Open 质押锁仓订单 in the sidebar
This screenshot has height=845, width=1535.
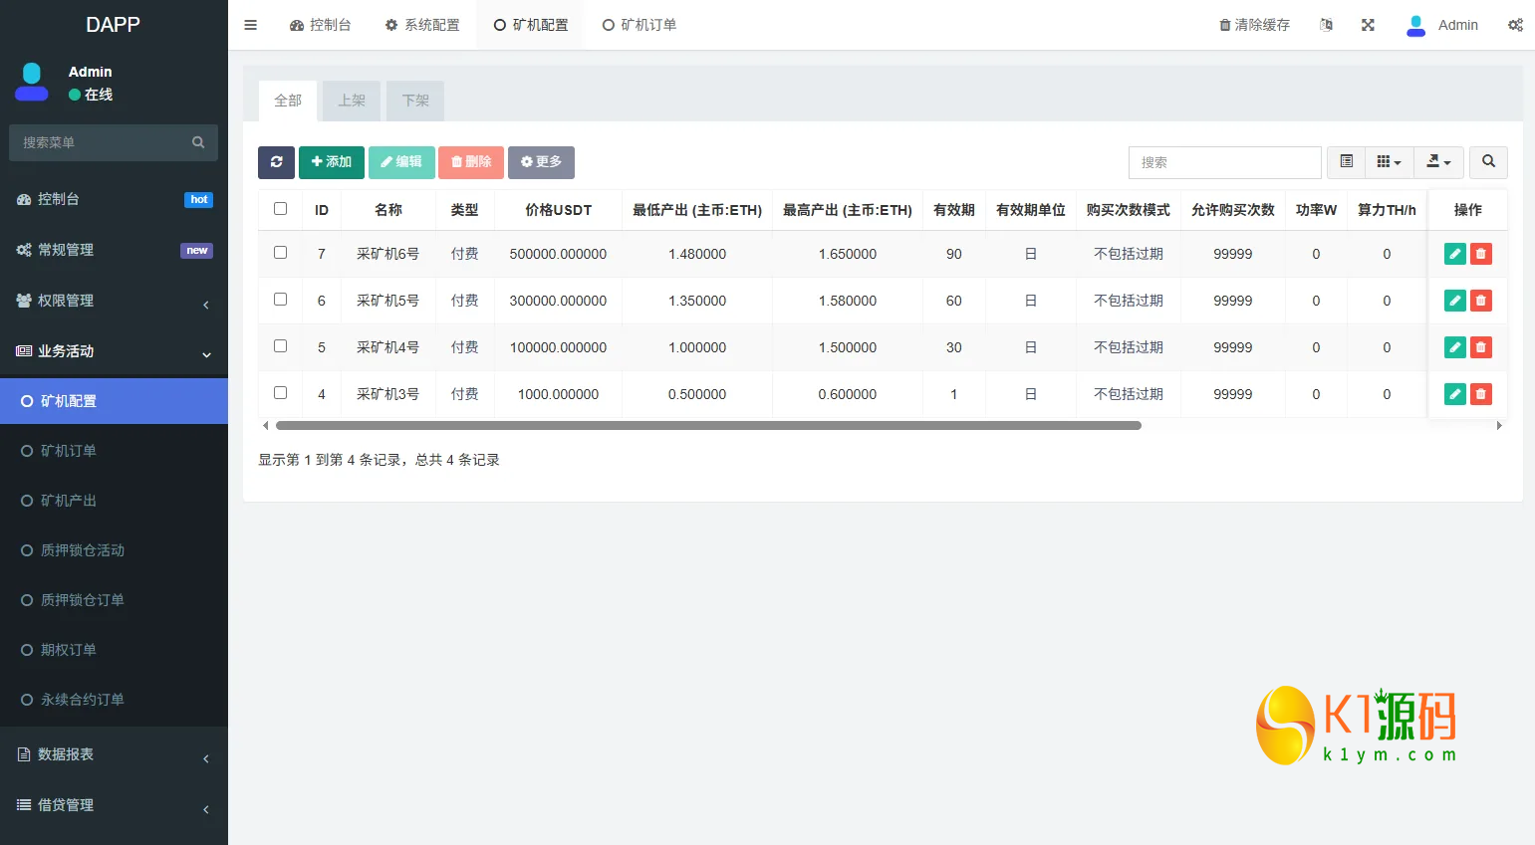114,600
